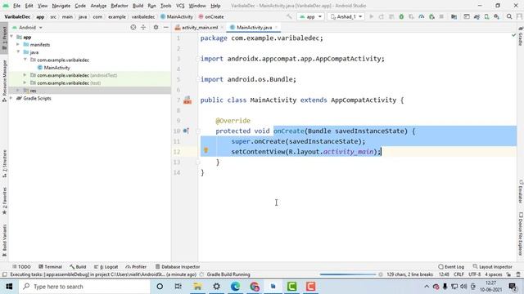Select the MainActivity.java tab
This screenshot has height=294, width=524.
click(x=254, y=27)
